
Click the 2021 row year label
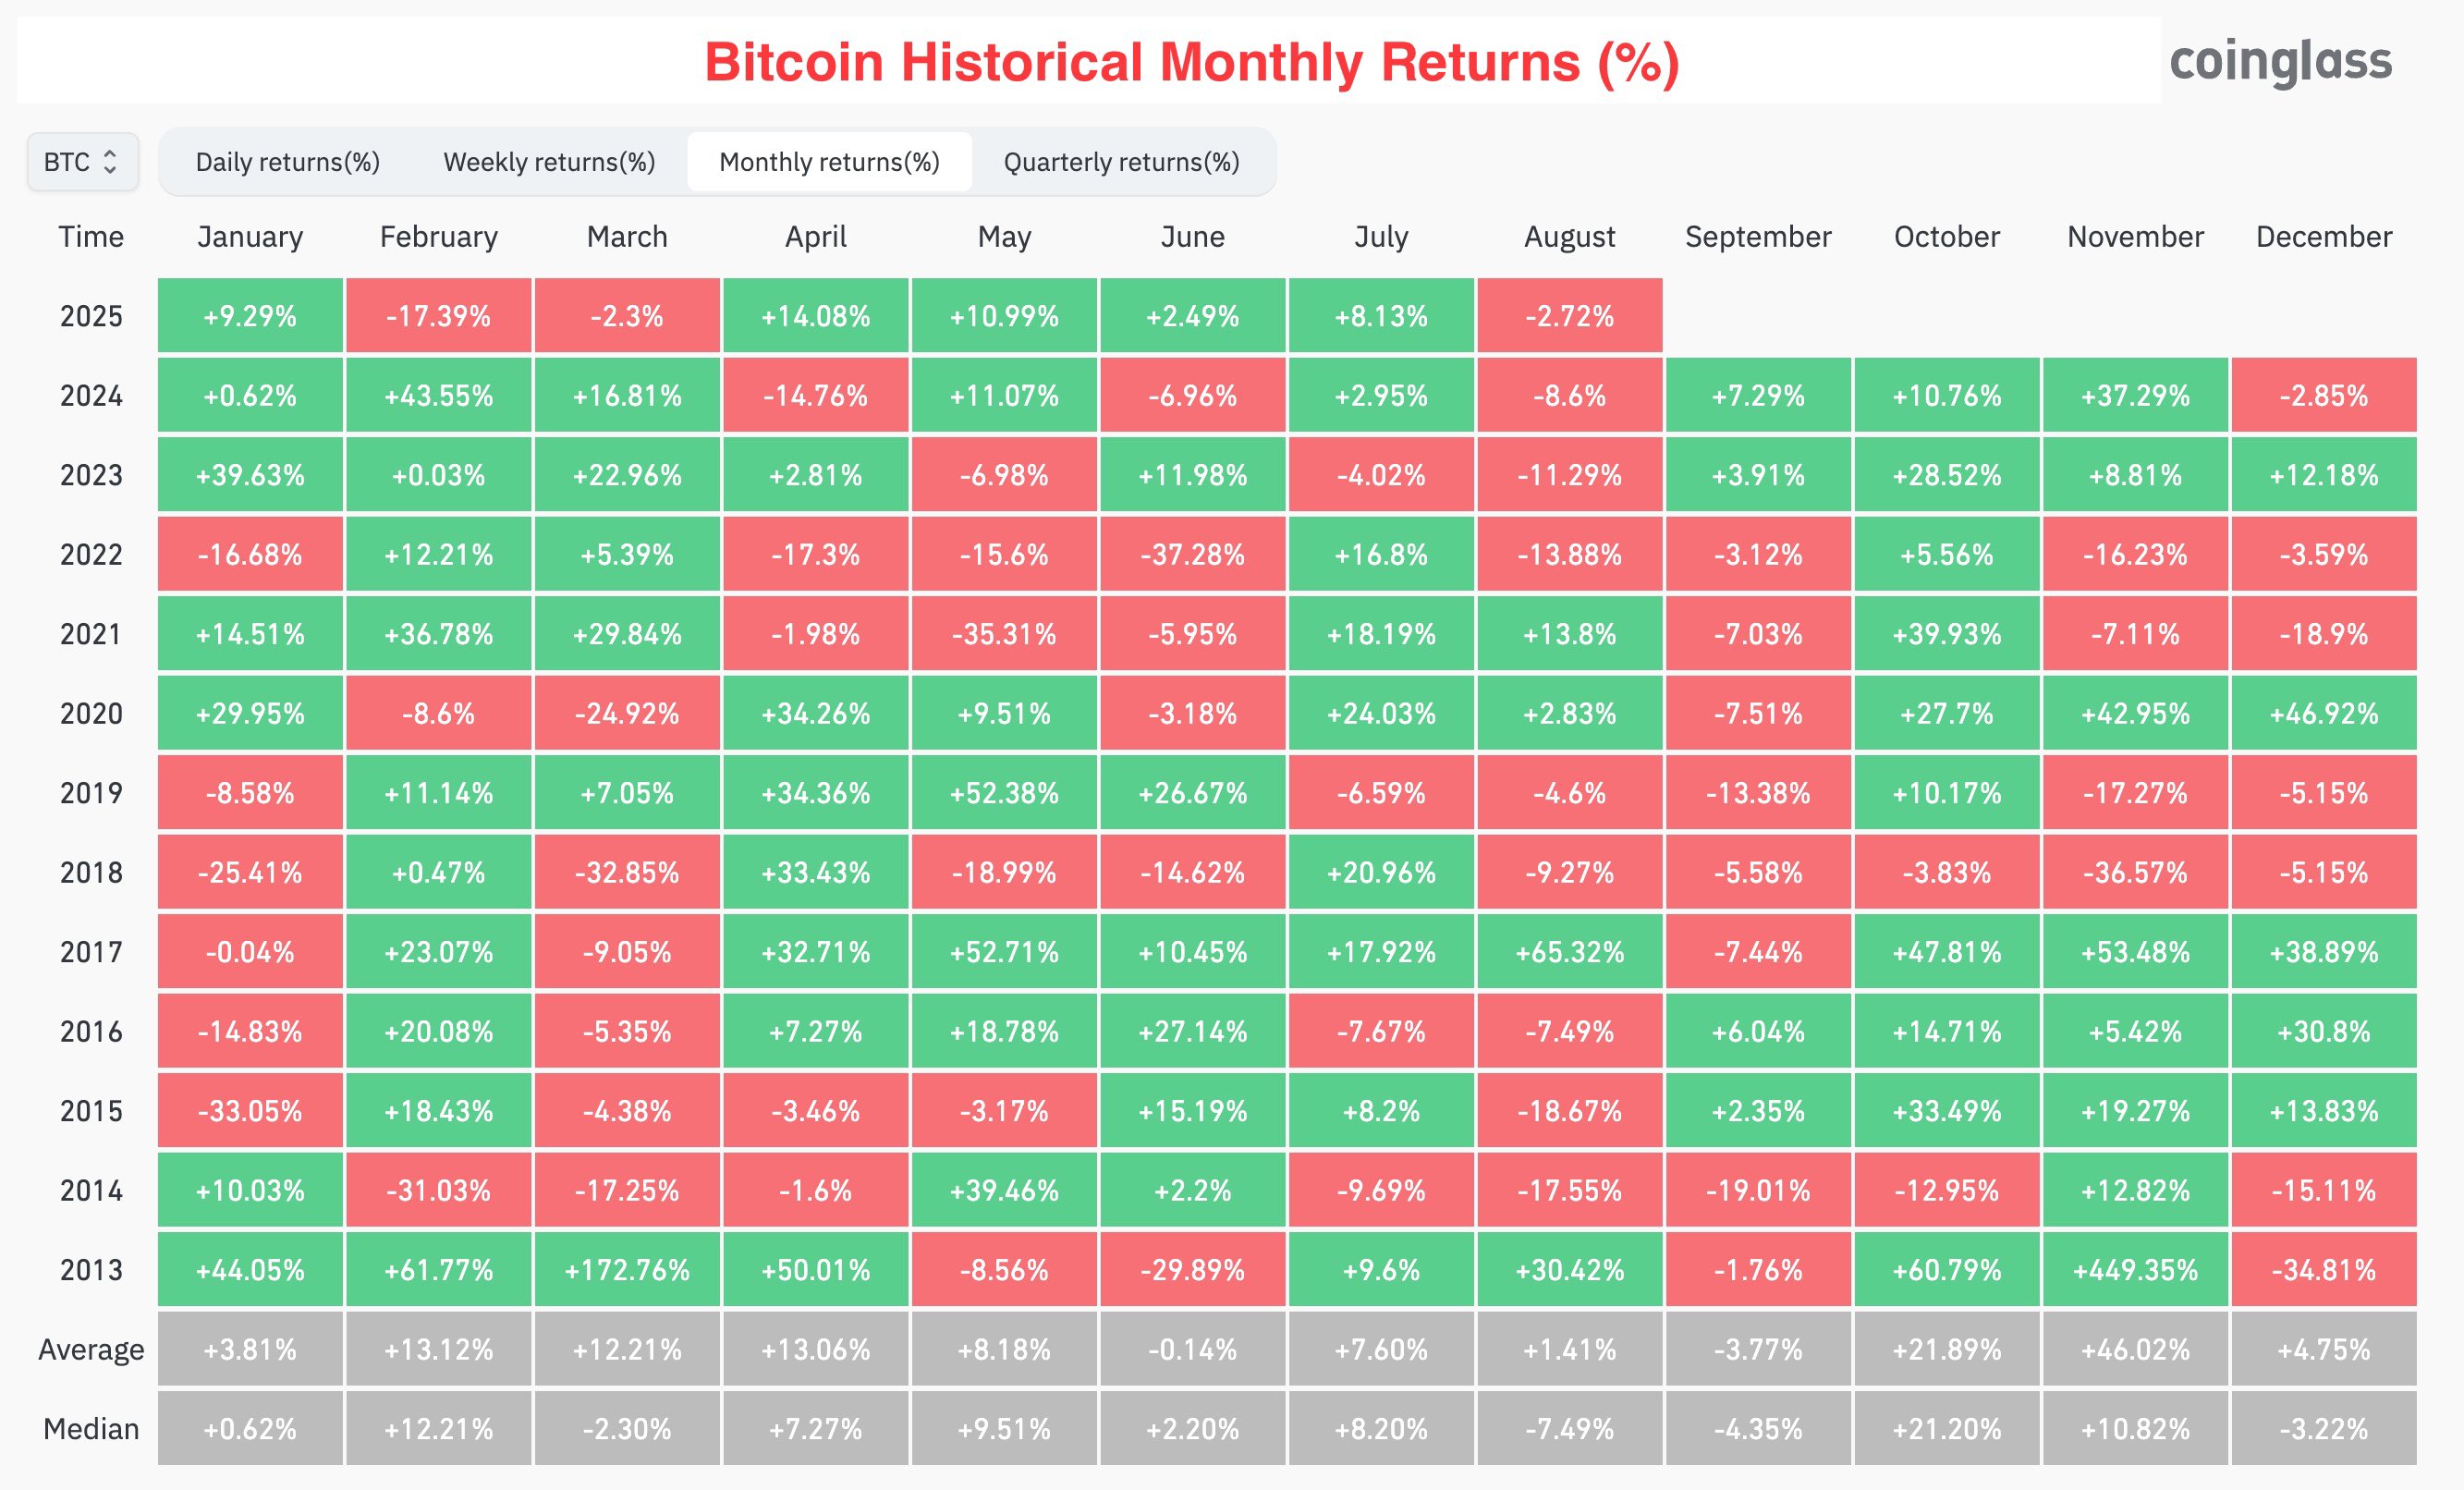tap(91, 634)
